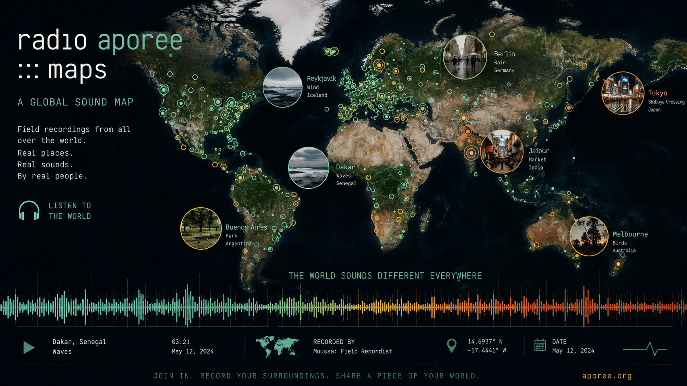Open the Berlin rain photo thumbnail
The width and height of the screenshot is (687, 386).
465,57
